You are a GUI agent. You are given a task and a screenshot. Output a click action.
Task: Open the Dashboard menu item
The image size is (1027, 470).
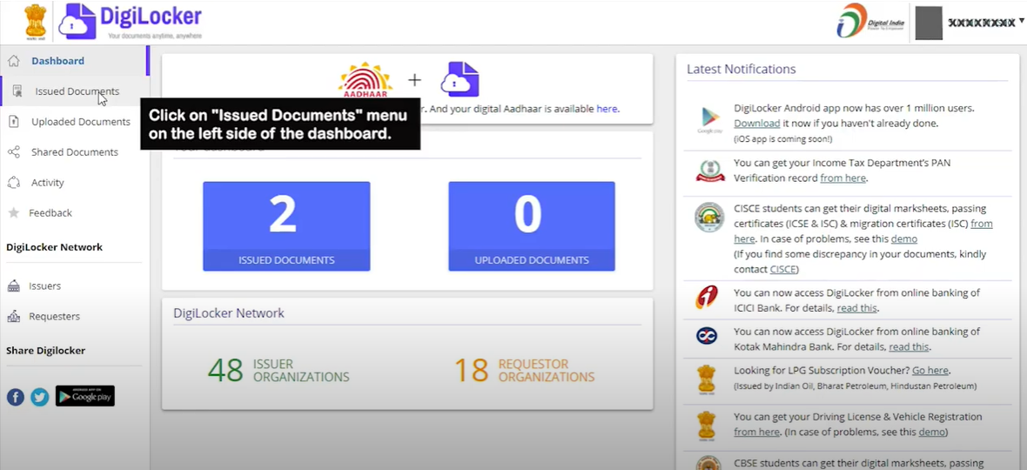click(x=57, y=61)
